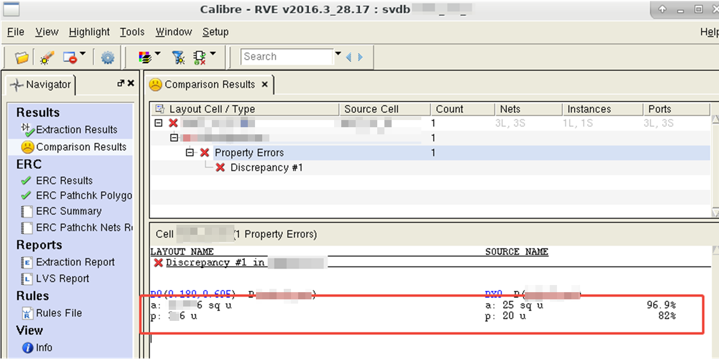Image resolution: width=719 pixels, height=362 pixels.
Task: Sort by Source Cell column header
Action: [x=384, y=109]
